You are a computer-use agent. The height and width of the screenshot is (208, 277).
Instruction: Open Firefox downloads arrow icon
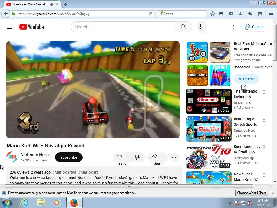(x=240, y=14)
